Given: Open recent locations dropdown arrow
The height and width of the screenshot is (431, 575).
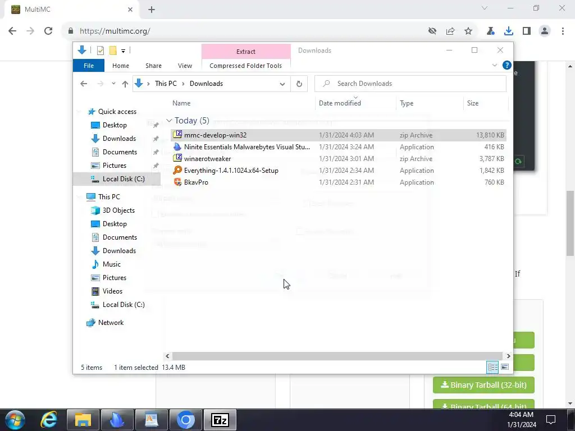Looking at the screenshot, I should click(x=113, y=84).
